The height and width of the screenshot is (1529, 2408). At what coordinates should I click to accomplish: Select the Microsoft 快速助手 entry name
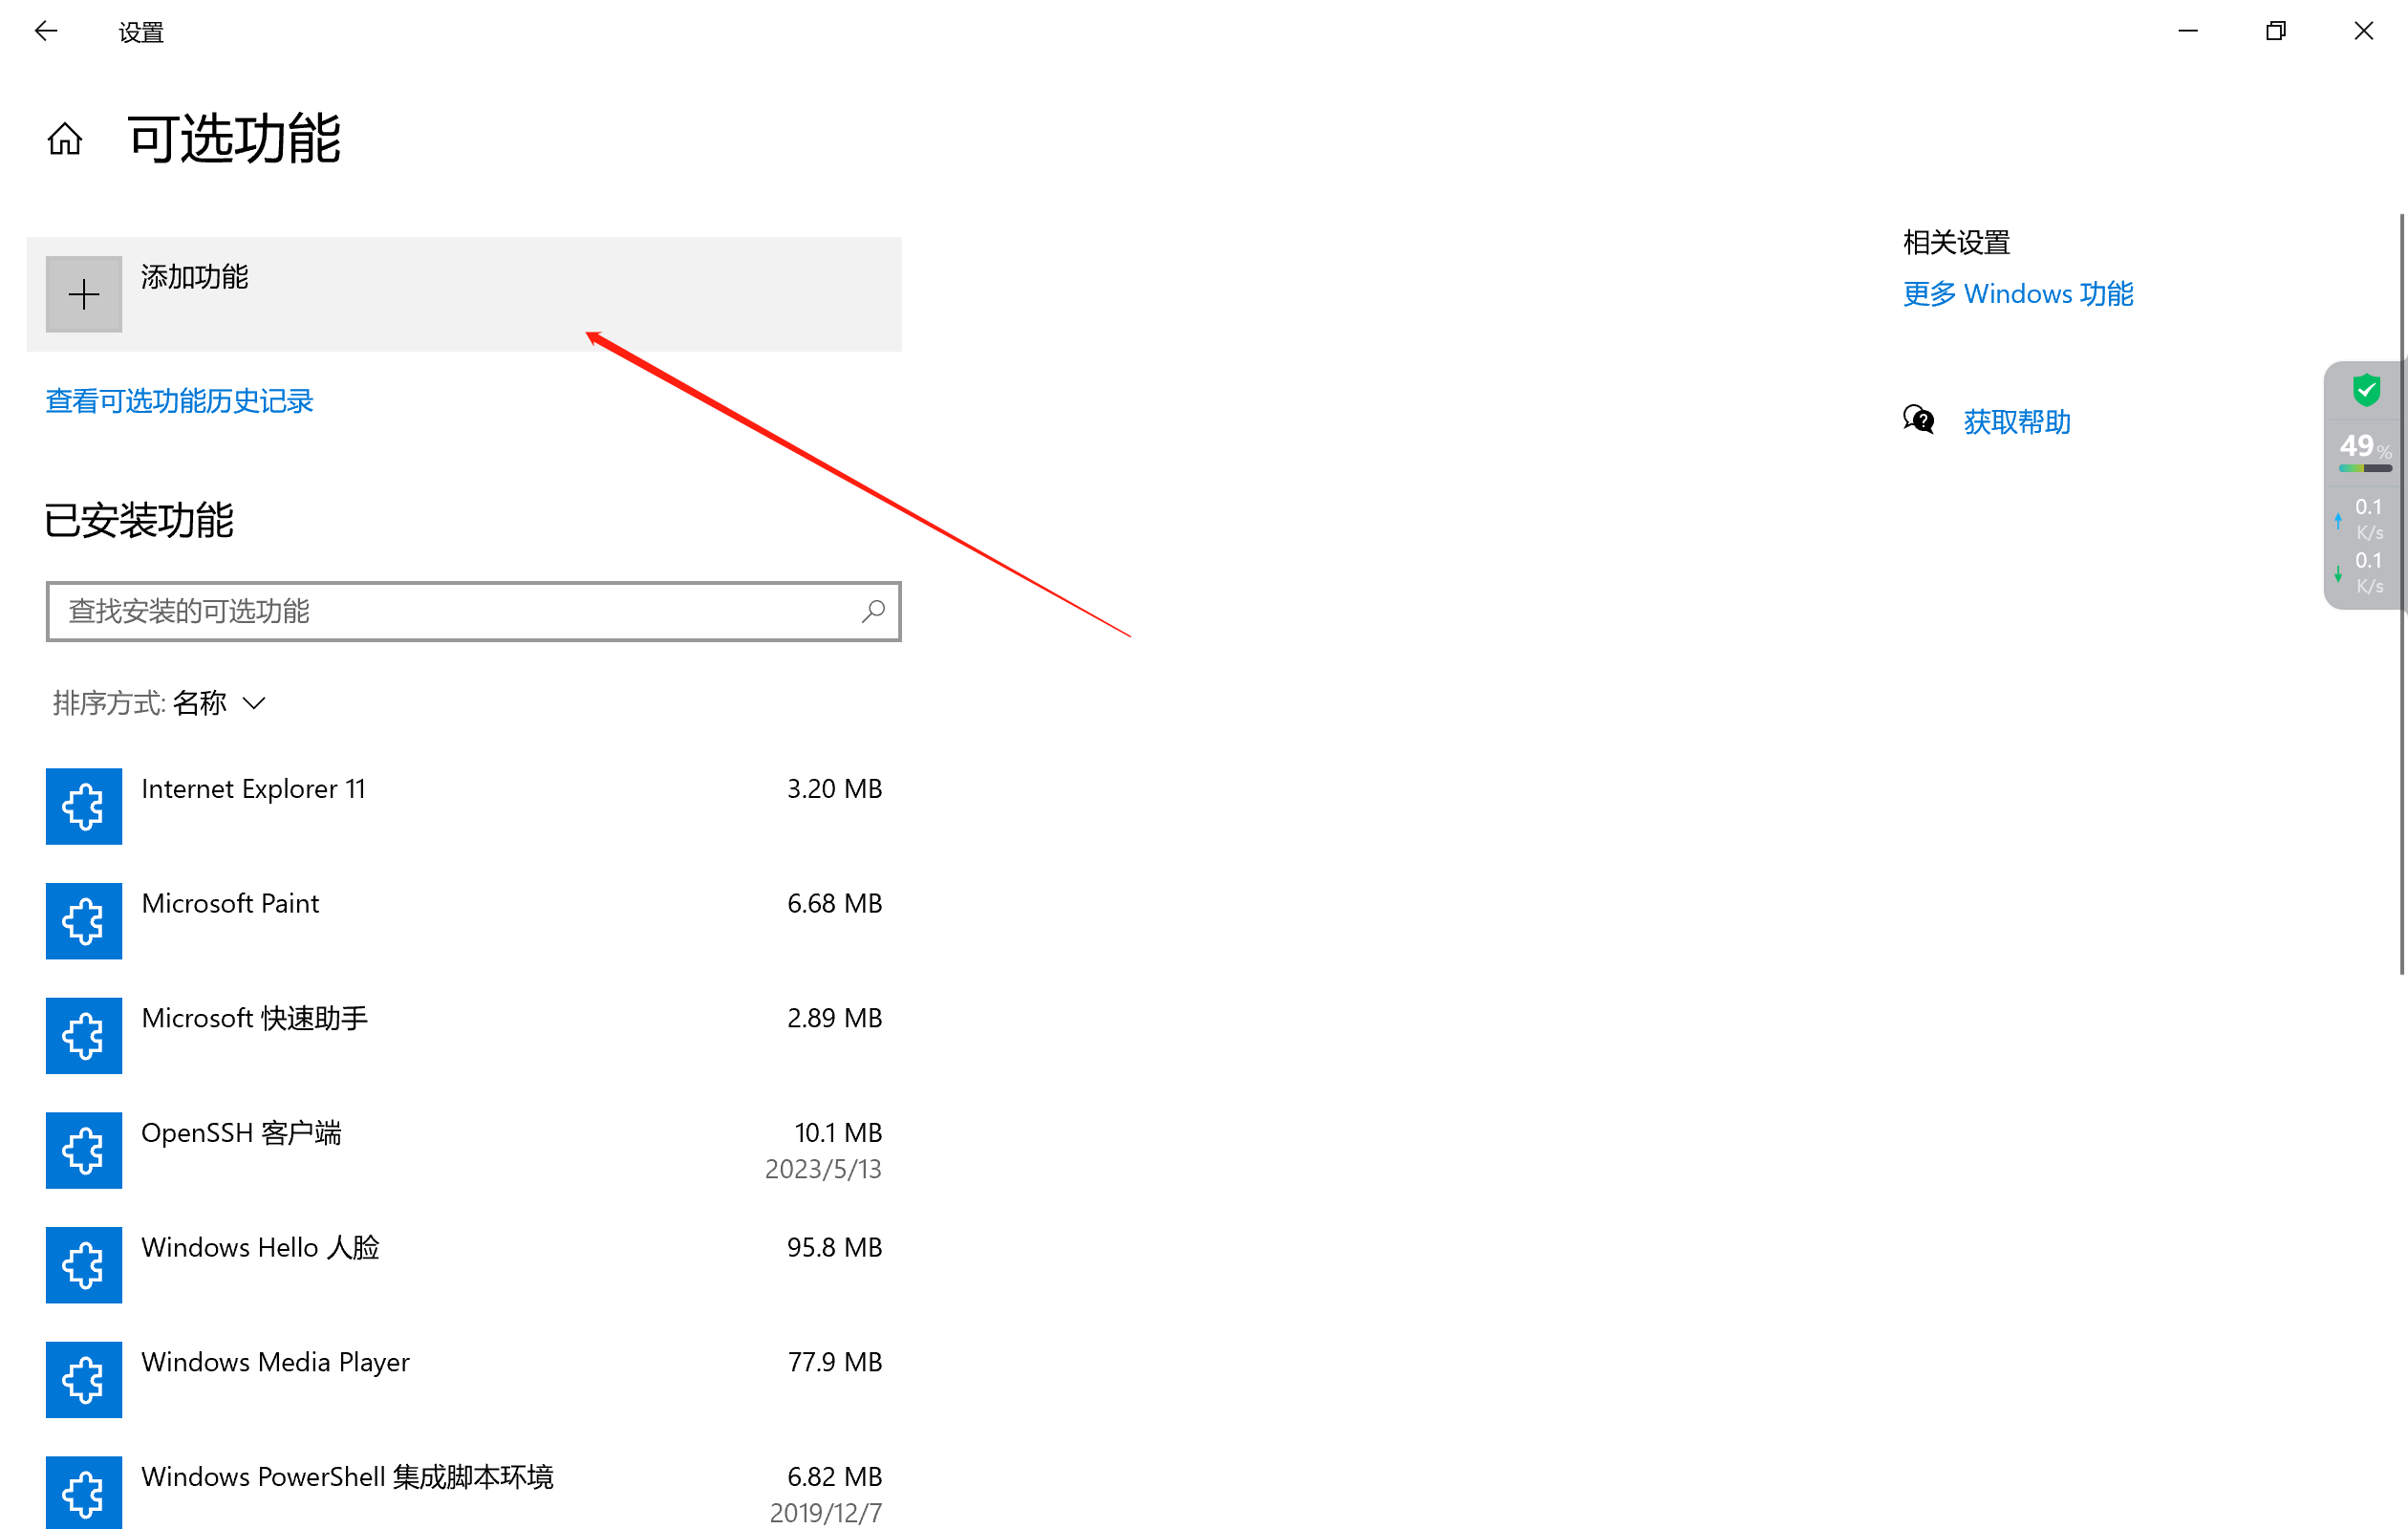255,1019
